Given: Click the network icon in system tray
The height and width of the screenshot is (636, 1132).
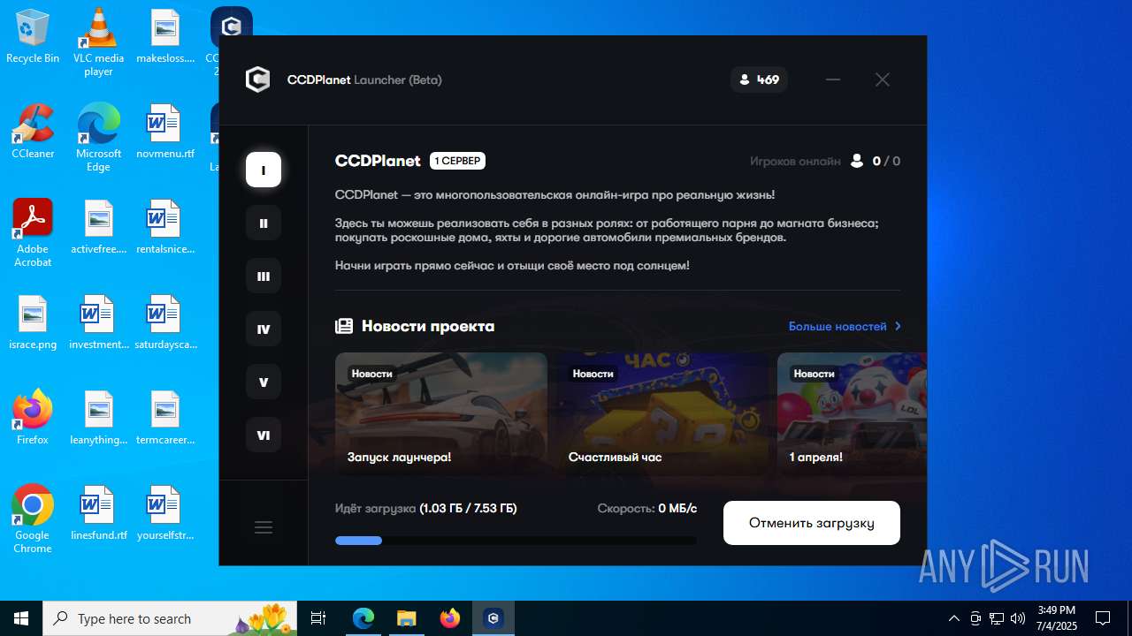Looking at the screenshot, I should click(x=997, y=618).
